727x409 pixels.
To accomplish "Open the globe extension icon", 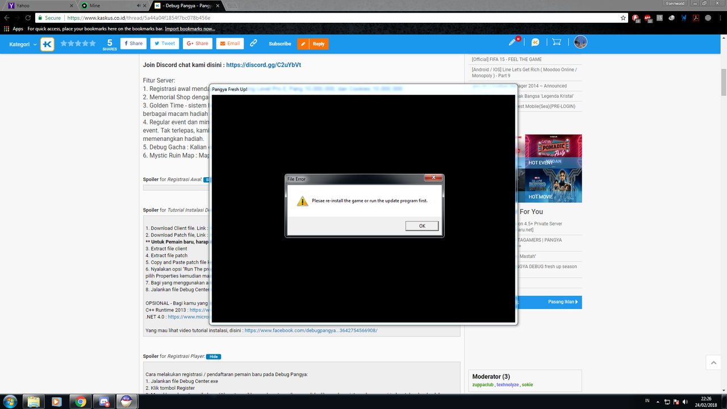I will pyautogui.click(x=707, y=18).
